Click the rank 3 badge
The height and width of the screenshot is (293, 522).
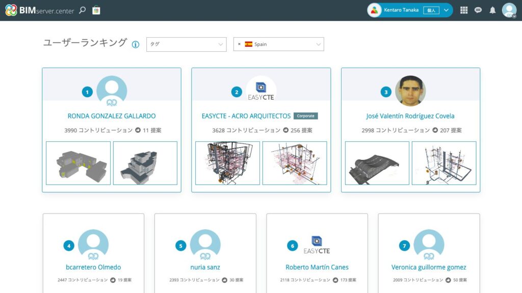click(386, 92)
